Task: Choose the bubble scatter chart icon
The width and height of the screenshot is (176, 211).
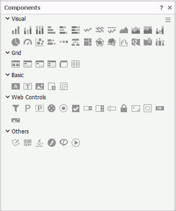Action: point(40,42)
